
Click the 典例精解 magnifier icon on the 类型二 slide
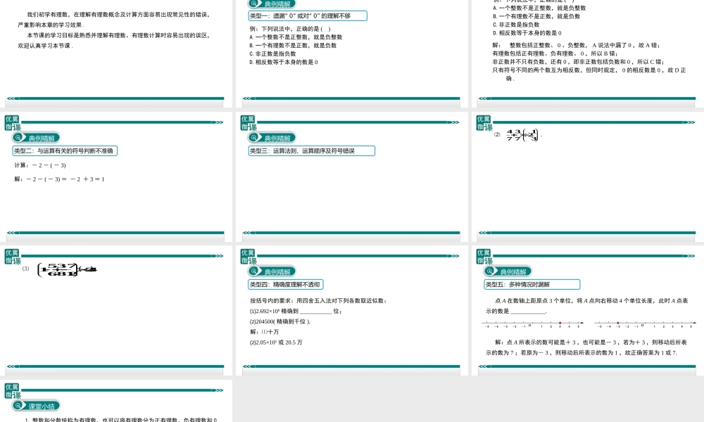click(19, 137)
